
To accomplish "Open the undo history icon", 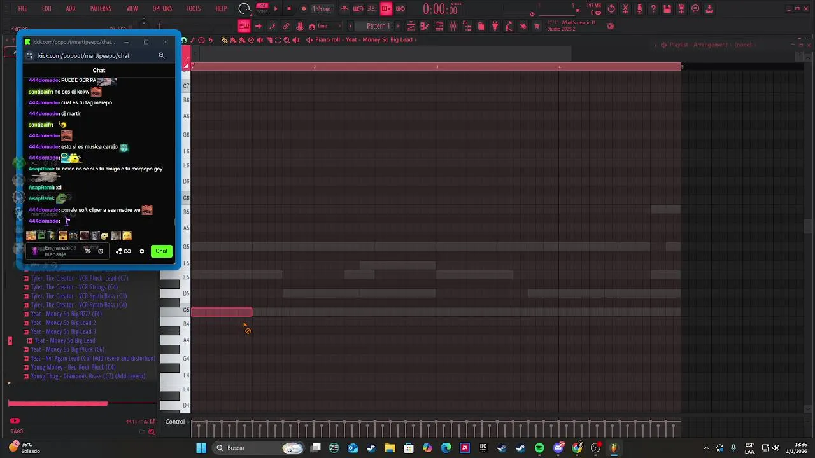I will (x=611, y=9).
